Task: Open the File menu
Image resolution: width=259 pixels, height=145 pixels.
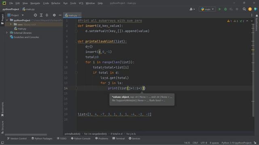Action: click(x=11, y=3)
